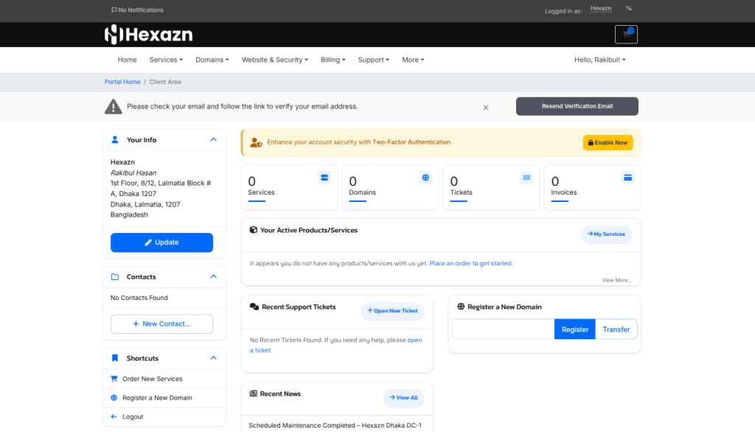Viewport: 755px width, 432px height.
Task: Click the Update info button
Action: click(x=161, y=243)
